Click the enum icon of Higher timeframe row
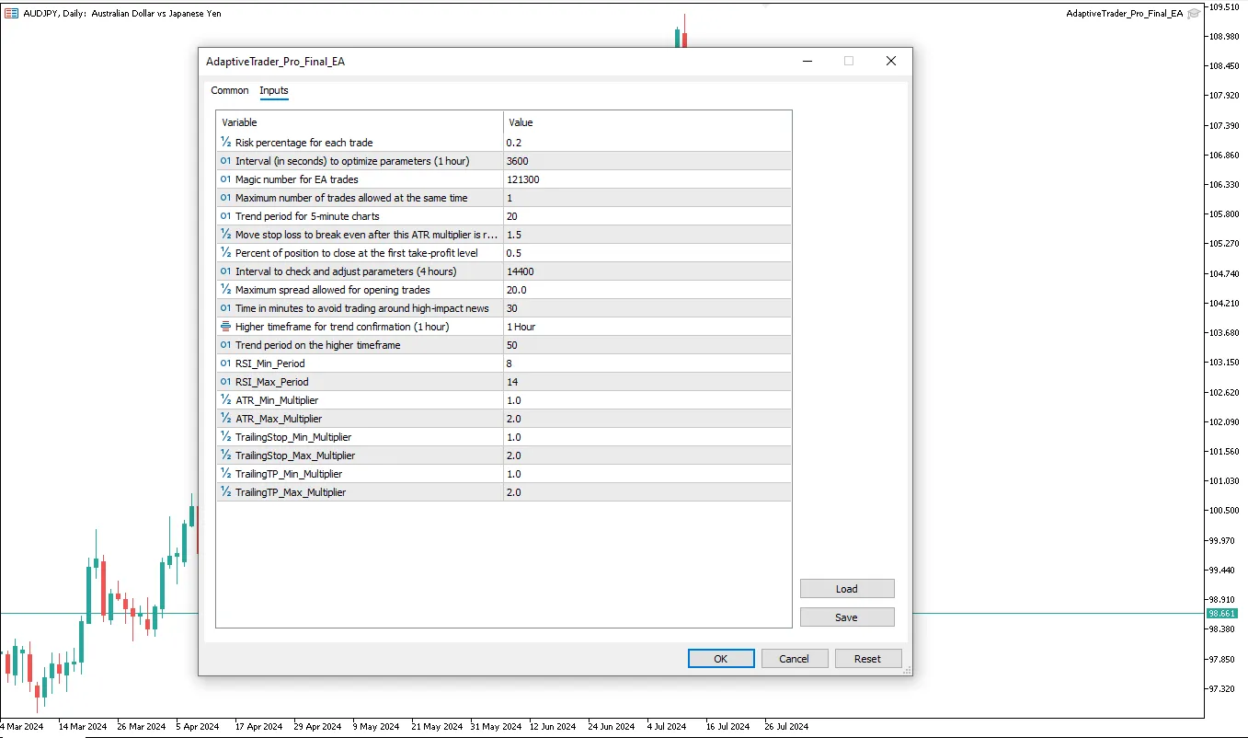The height and width of the screenshot is (738, 1248). tap(226, 327)
